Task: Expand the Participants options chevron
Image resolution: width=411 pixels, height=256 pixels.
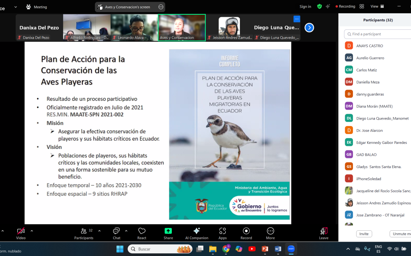Action: pos(99,230)
